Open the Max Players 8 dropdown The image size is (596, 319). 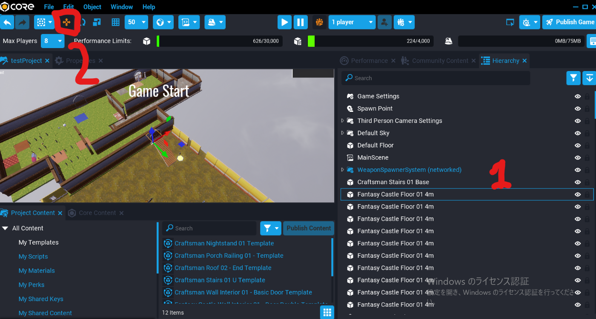click(x=52, y=41)
